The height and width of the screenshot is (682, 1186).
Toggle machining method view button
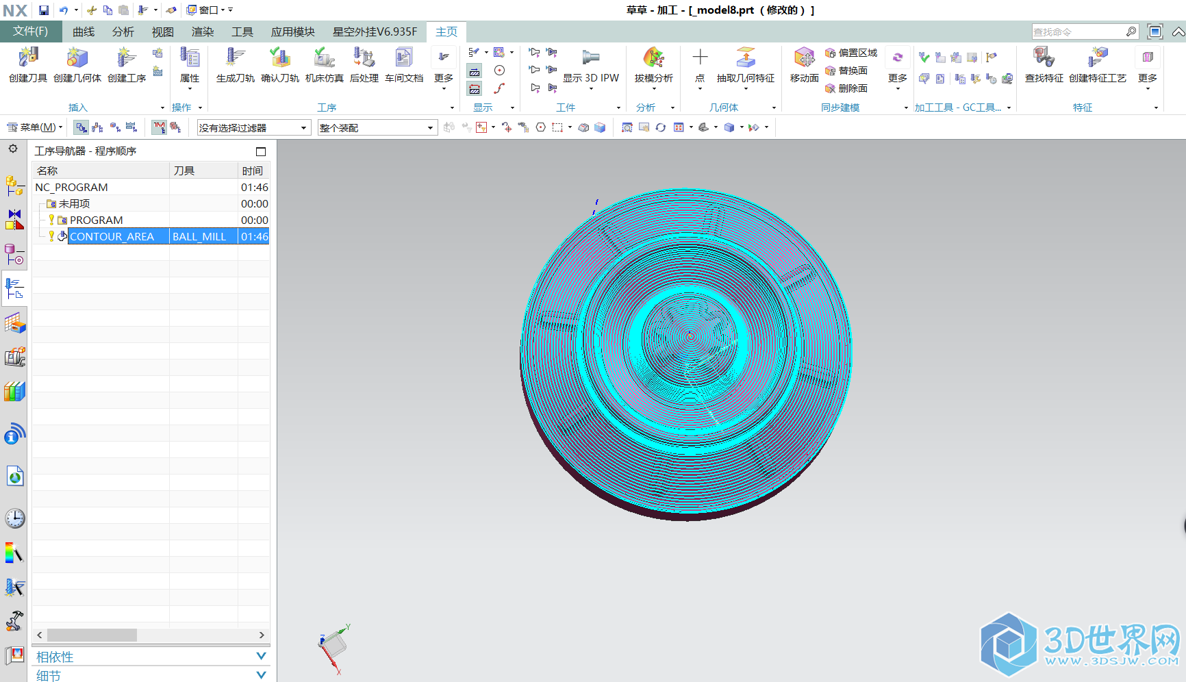(131, 127)
